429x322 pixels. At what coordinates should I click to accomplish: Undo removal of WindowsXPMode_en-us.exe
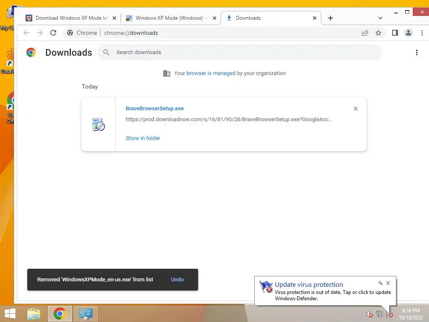[177, 280]
